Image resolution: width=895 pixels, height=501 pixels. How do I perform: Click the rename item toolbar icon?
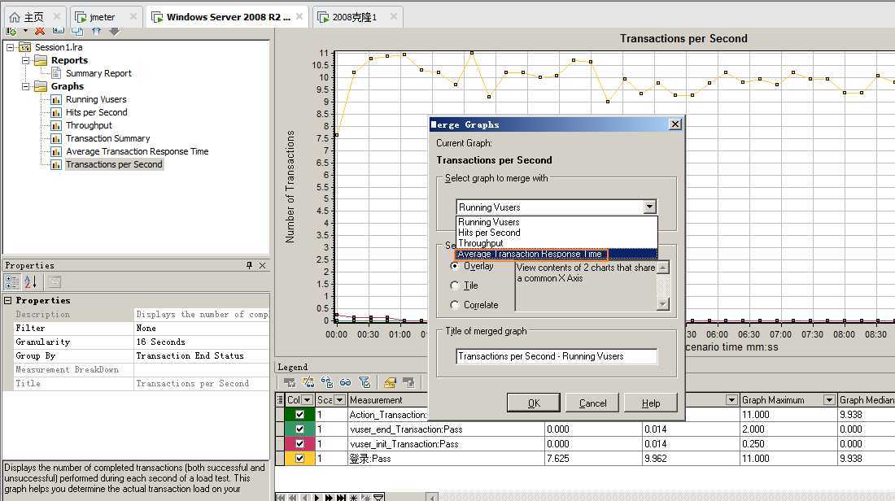59,30
